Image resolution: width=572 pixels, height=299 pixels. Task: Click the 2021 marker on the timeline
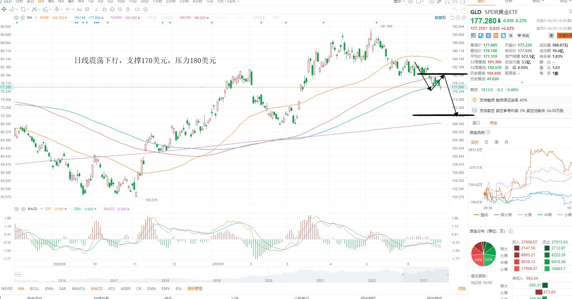point(320,281)
